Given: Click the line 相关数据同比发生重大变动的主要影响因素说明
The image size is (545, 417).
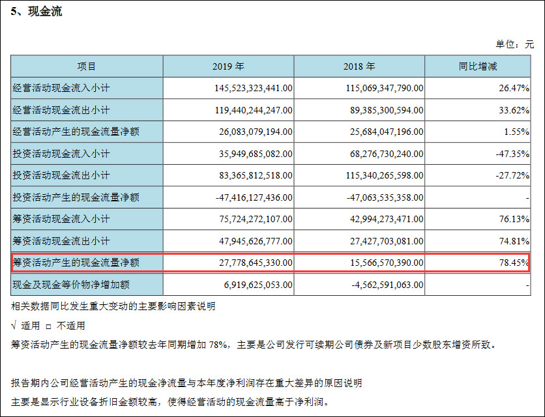Looking at the screenshot, I should (x=113, y=306).
